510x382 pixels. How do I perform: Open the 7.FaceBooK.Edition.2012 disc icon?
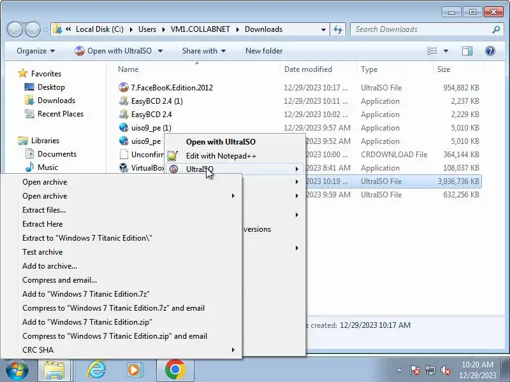(124, 87)
